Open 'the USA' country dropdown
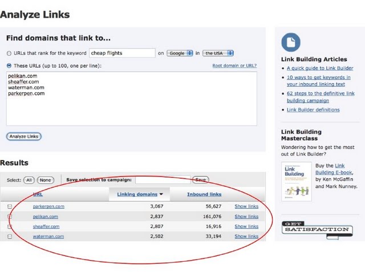 pyautogui.click(x=218, y=53)
